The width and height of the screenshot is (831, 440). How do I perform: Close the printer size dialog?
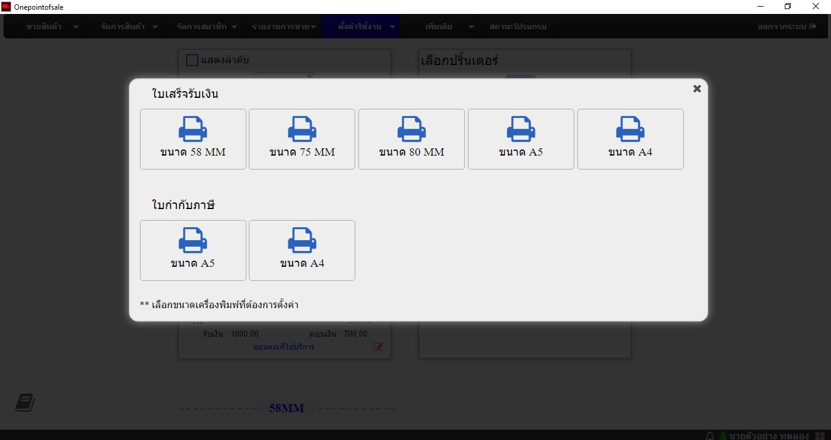(x=697, y=89)
